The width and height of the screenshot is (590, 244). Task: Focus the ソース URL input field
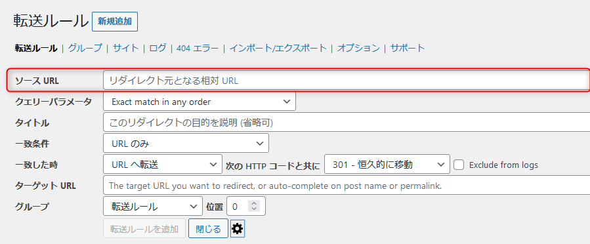(x=347, y=81)
